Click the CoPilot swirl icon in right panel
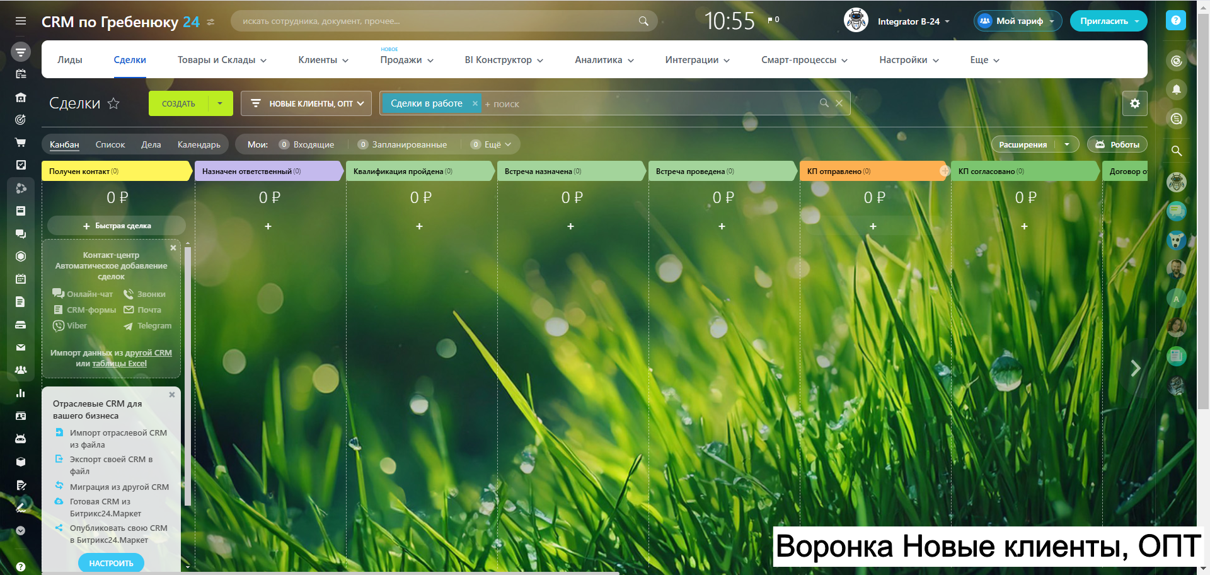 [x=1176, y=61]
